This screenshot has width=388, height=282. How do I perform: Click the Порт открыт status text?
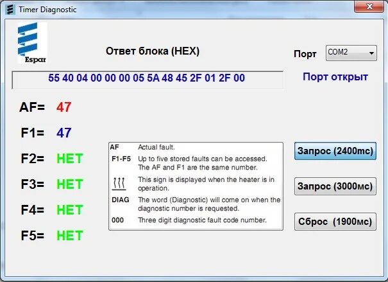335,77
